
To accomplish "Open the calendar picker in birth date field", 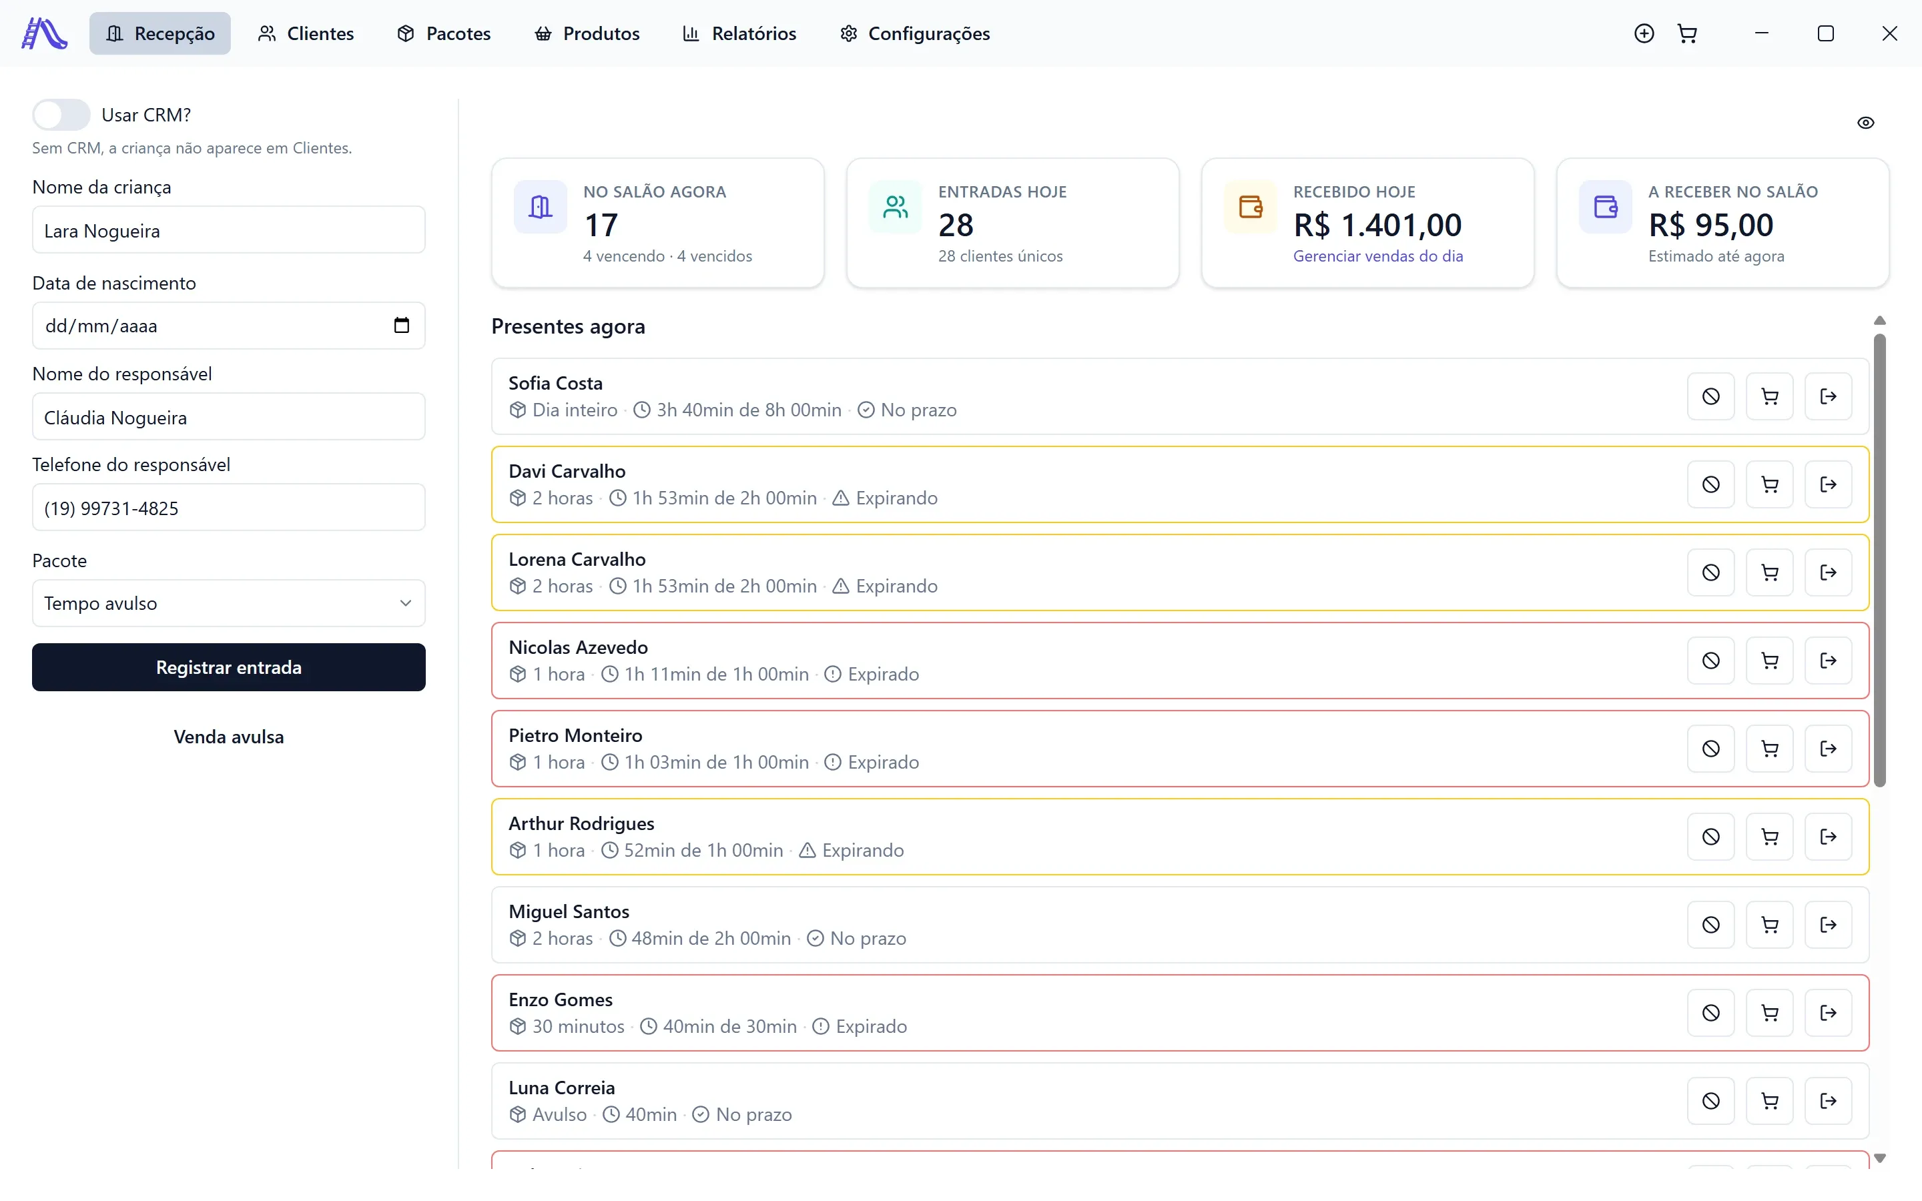I will [402, 325].
